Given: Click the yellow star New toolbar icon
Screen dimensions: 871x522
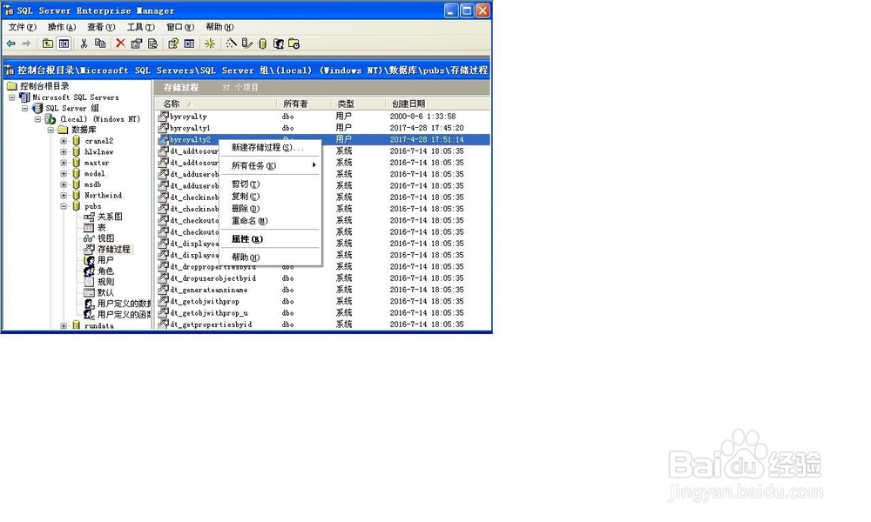Looking at the screenshot, I should pos(210,43).
